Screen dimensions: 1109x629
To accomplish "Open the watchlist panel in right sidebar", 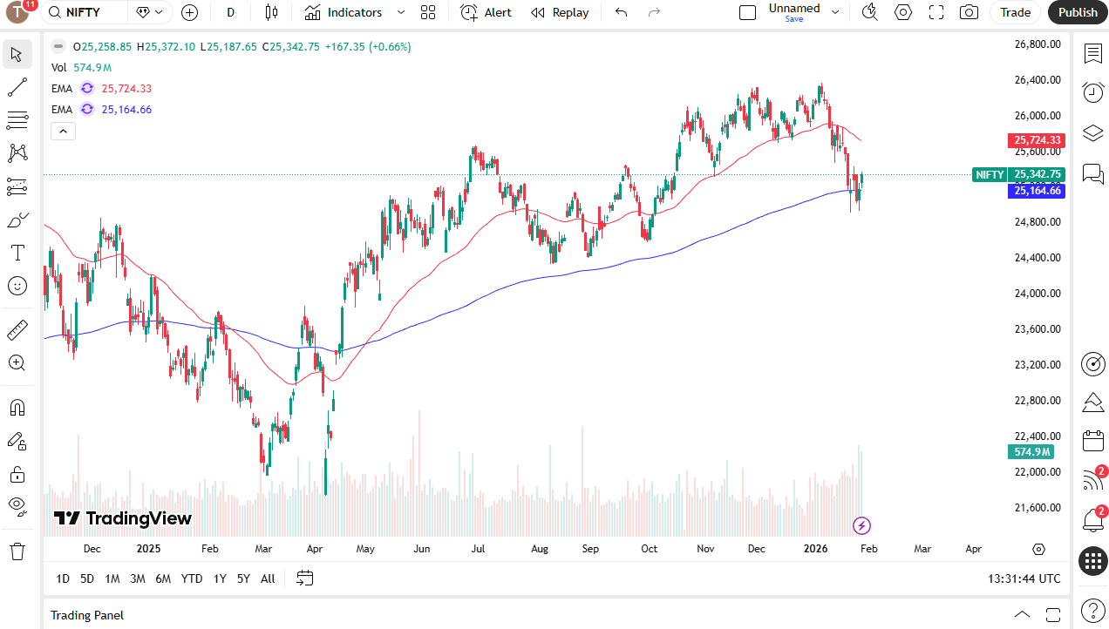I will point(1092,54).
